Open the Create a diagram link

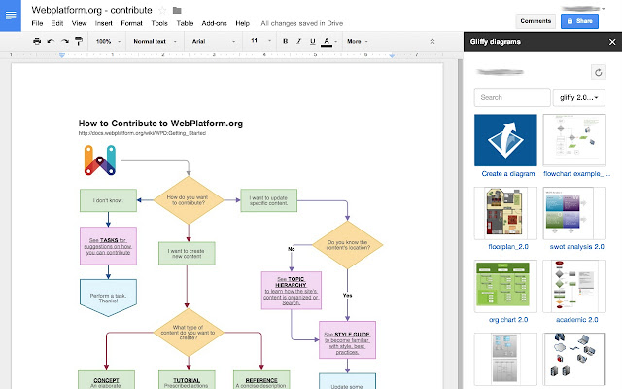pyautogui.click(x=507, y=173)
